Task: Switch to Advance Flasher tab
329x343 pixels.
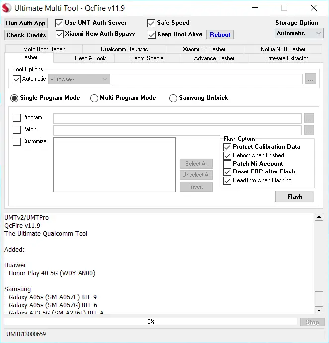Action: 214,58
